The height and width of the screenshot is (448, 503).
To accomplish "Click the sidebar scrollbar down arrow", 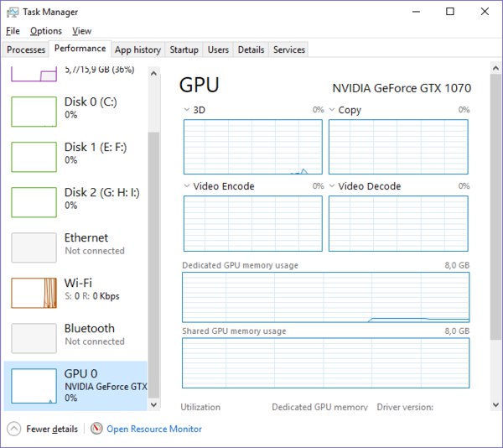I will coord(153,404).
